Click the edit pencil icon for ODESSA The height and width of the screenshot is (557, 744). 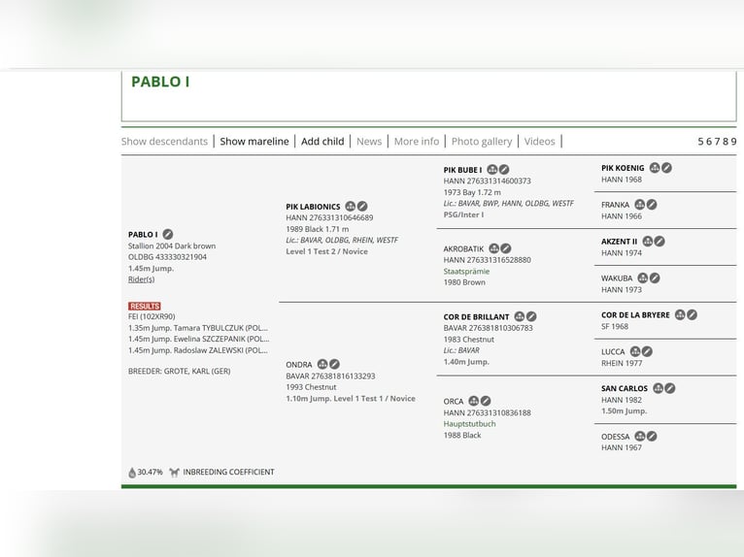point(652,437)
